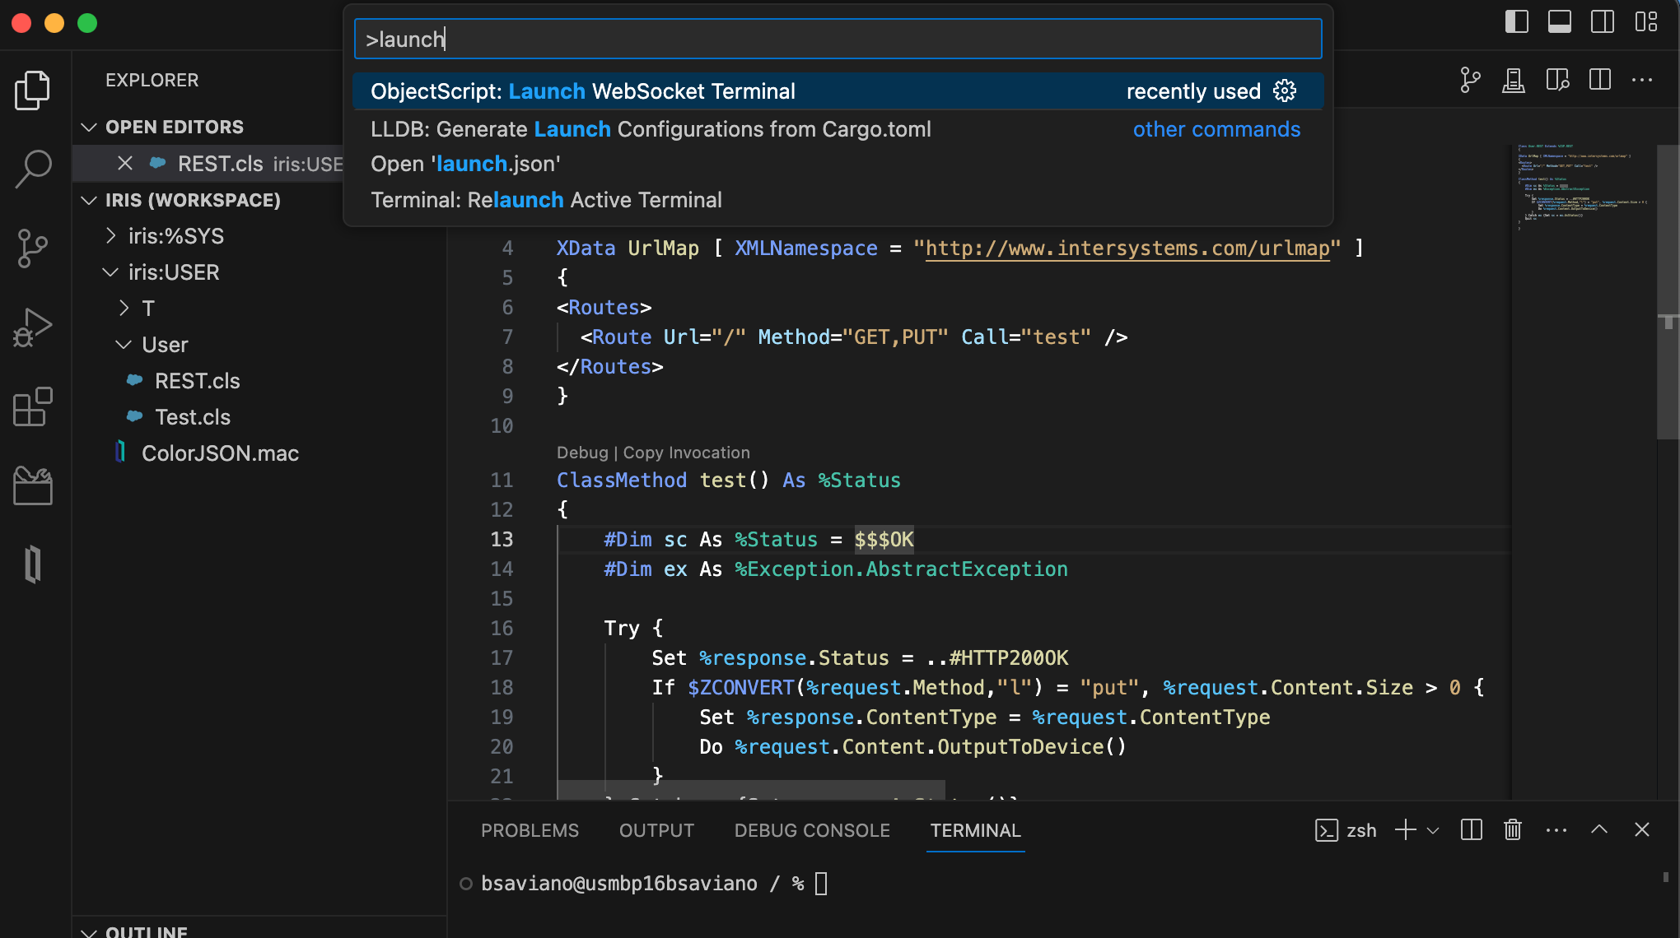Switch to the DEBUG CONSOLE tab
Image resolution: width=1680 pixels, height=938 pixels.
pos(811,830)
